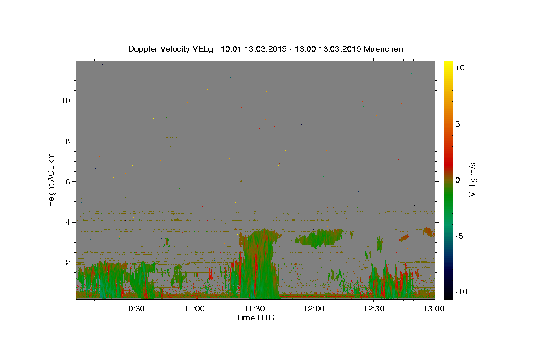Click the colorbar value -5

(x=459, y=236)
